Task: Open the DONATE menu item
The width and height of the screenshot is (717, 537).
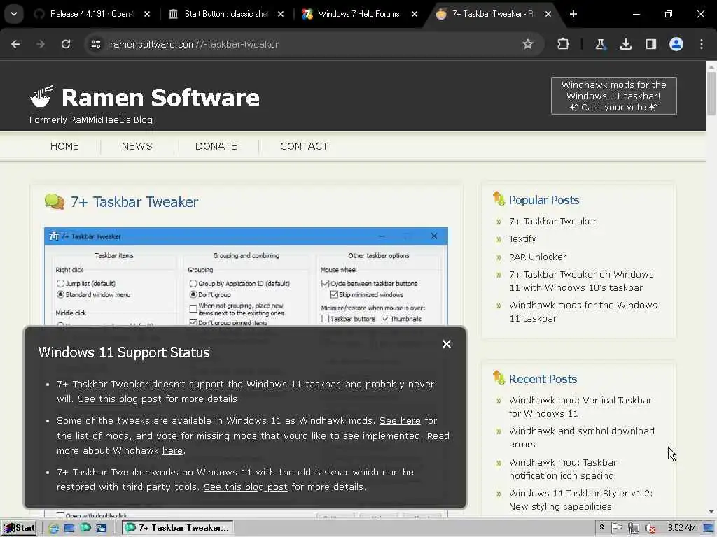Action: 216,146
